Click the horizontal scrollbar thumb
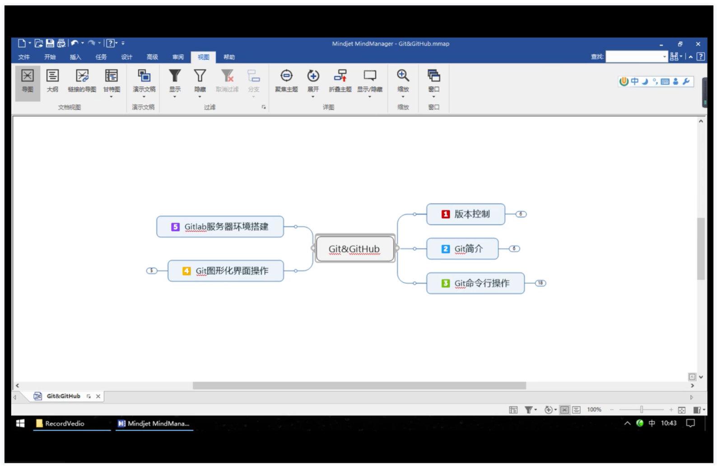This screenshot has width=717, height=466. (359, 386)
